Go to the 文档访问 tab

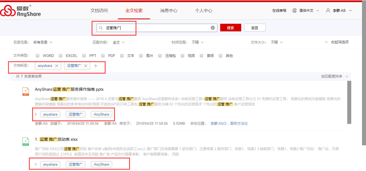[99, 11]
